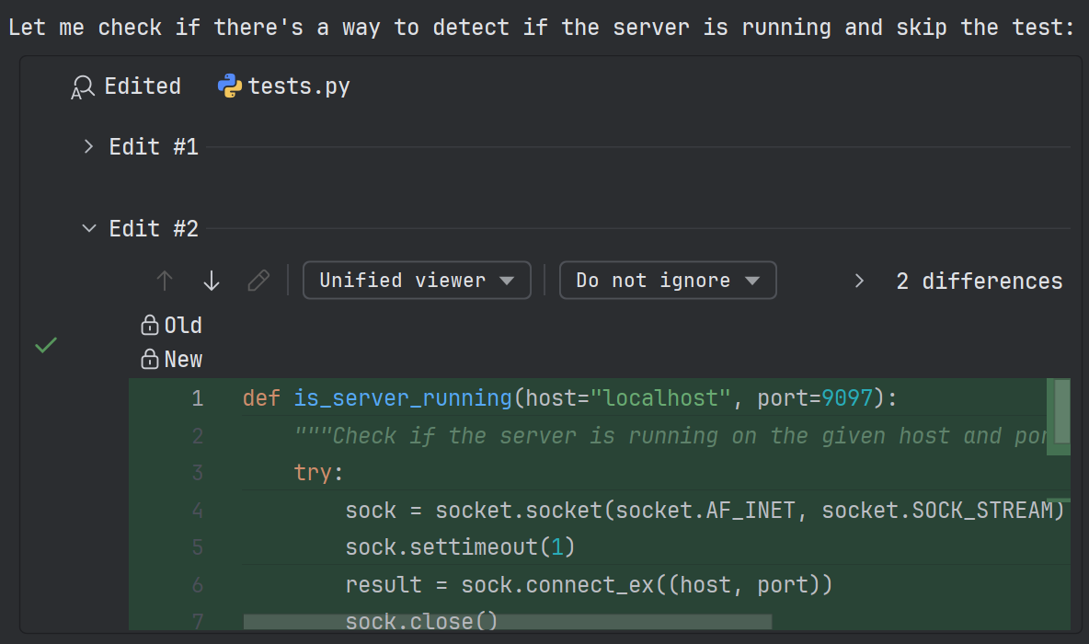Open the Unified viewer dropdown
The height and width of the screenshot is (644, 1089).
point(416,280)
